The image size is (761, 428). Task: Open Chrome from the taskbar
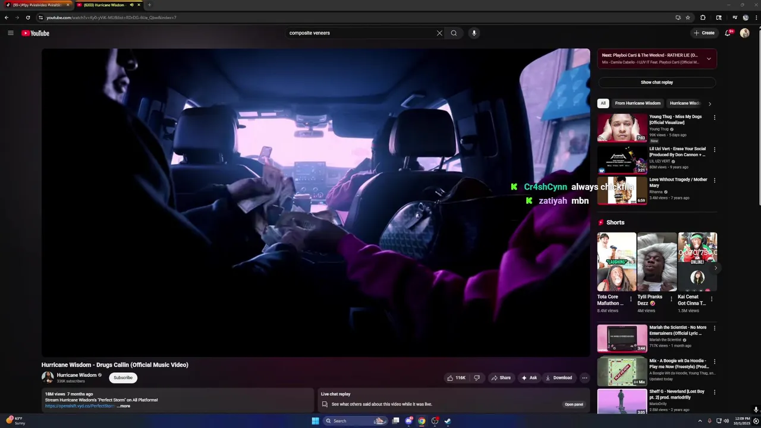[x=422, y=421]
